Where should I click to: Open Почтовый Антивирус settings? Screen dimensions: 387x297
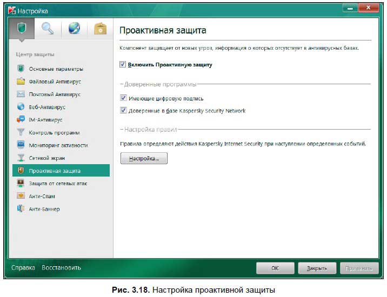pos(61,94)
